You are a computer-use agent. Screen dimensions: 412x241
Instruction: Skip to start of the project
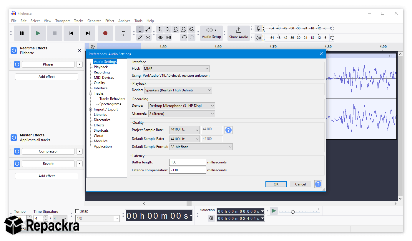click(71, 33)
